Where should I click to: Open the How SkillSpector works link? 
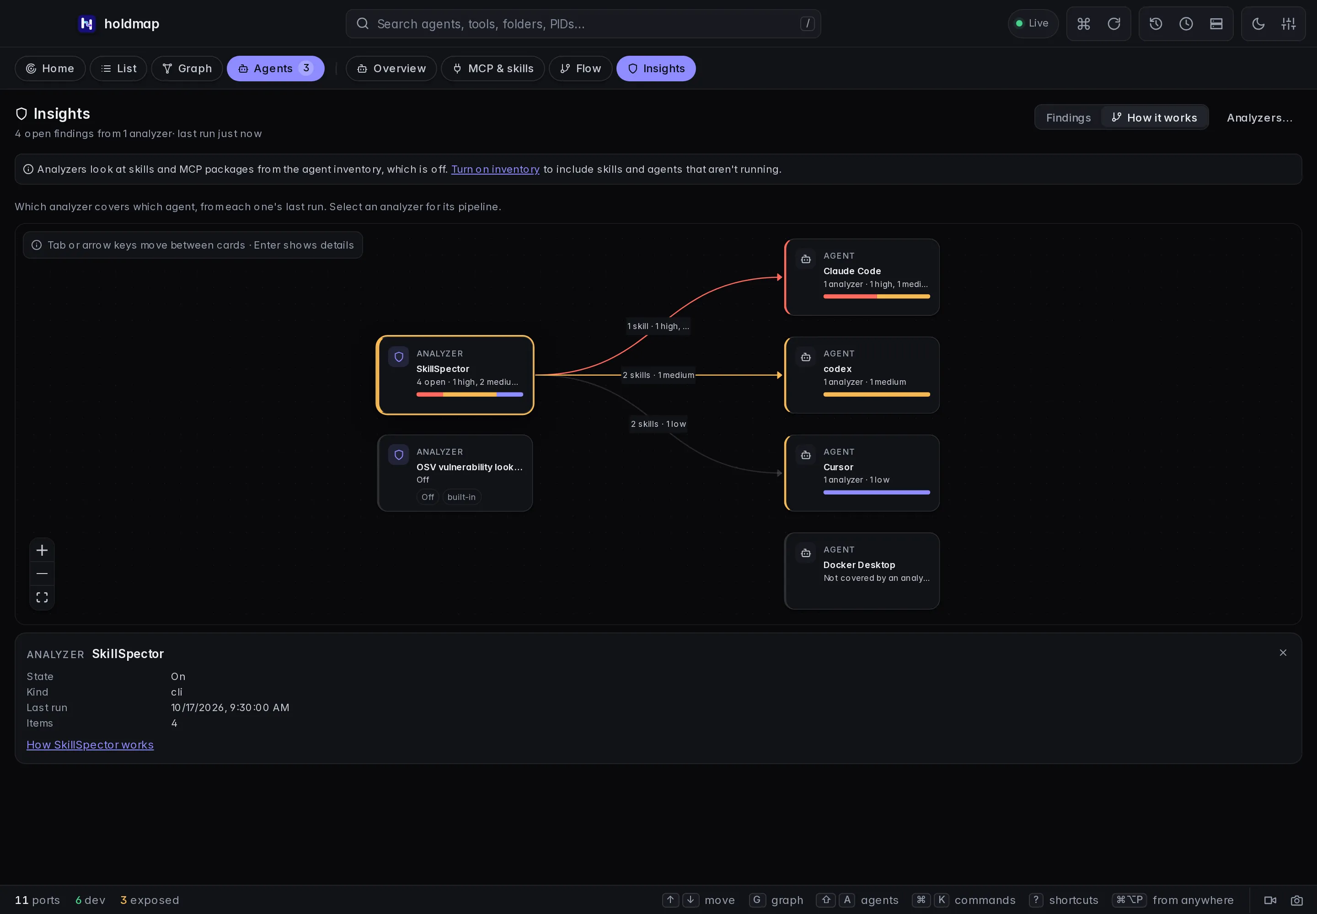[90, 744]
